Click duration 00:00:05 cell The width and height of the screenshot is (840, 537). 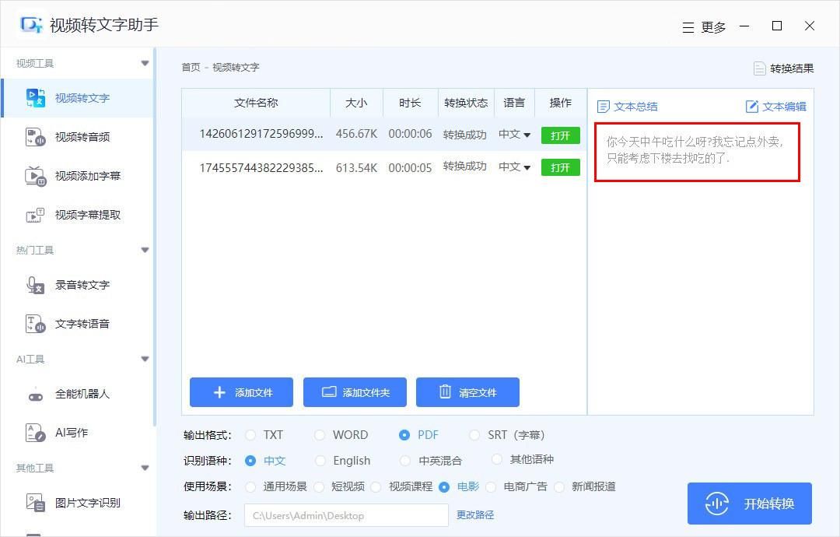[x=410, y=168]
